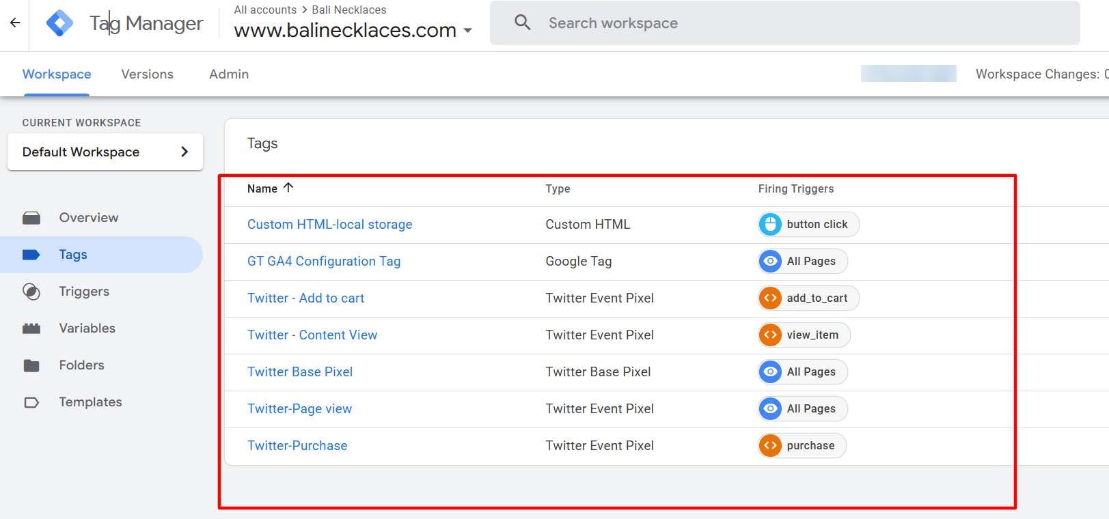Click the Overview sidebar icon

pos(31,218)
